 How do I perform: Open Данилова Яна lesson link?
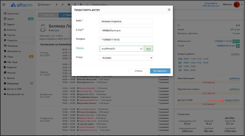point(85,91)
